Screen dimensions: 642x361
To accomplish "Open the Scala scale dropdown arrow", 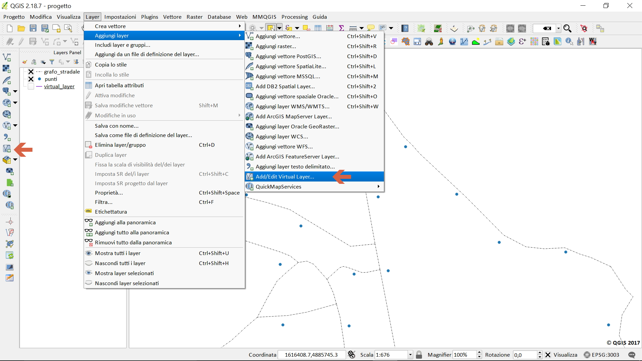I will pyautogui.click(x=410, y=355).
